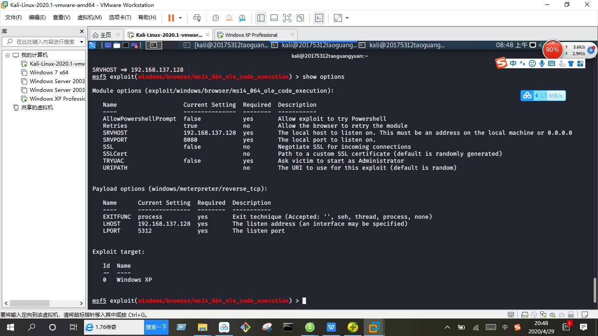Click the Kali network status icon
The height and width of the screenshot is (336, 598).
(x=533, y=45)
